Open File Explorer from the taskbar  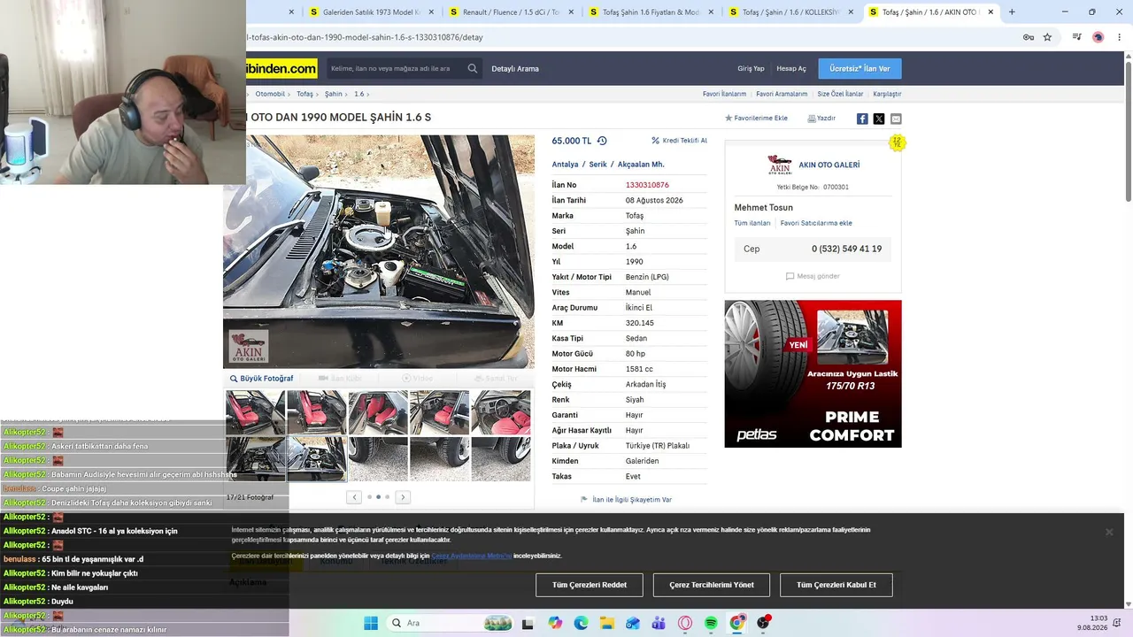(606, 623)
